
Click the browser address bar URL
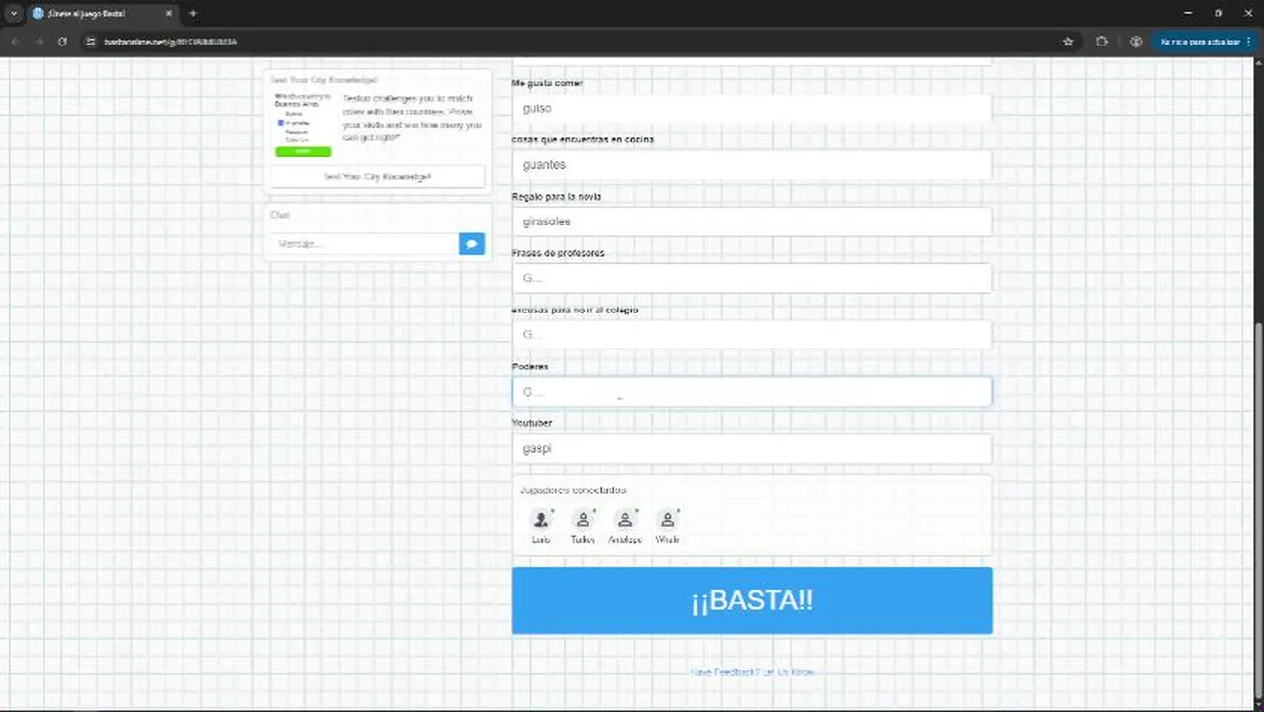[170, 42]
